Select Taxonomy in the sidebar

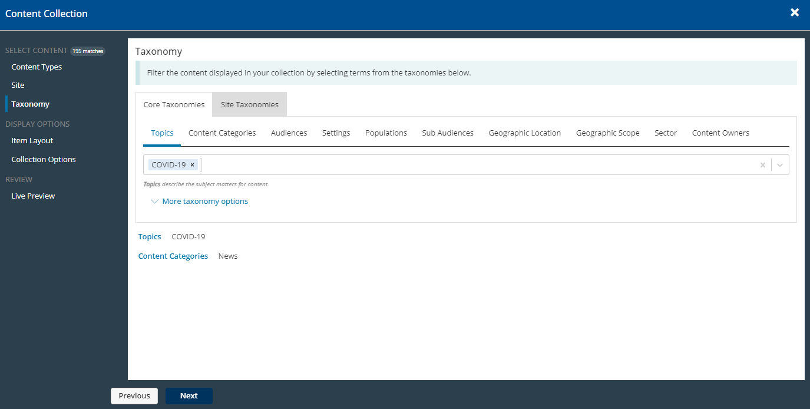coord(31,104)
